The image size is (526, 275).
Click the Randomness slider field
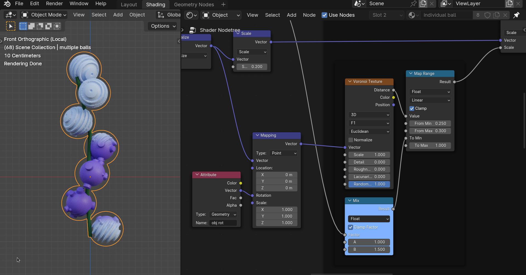click(x=369, y=184)
